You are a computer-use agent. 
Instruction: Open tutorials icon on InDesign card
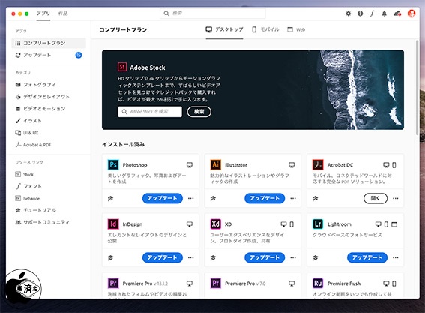click(110, 257)
